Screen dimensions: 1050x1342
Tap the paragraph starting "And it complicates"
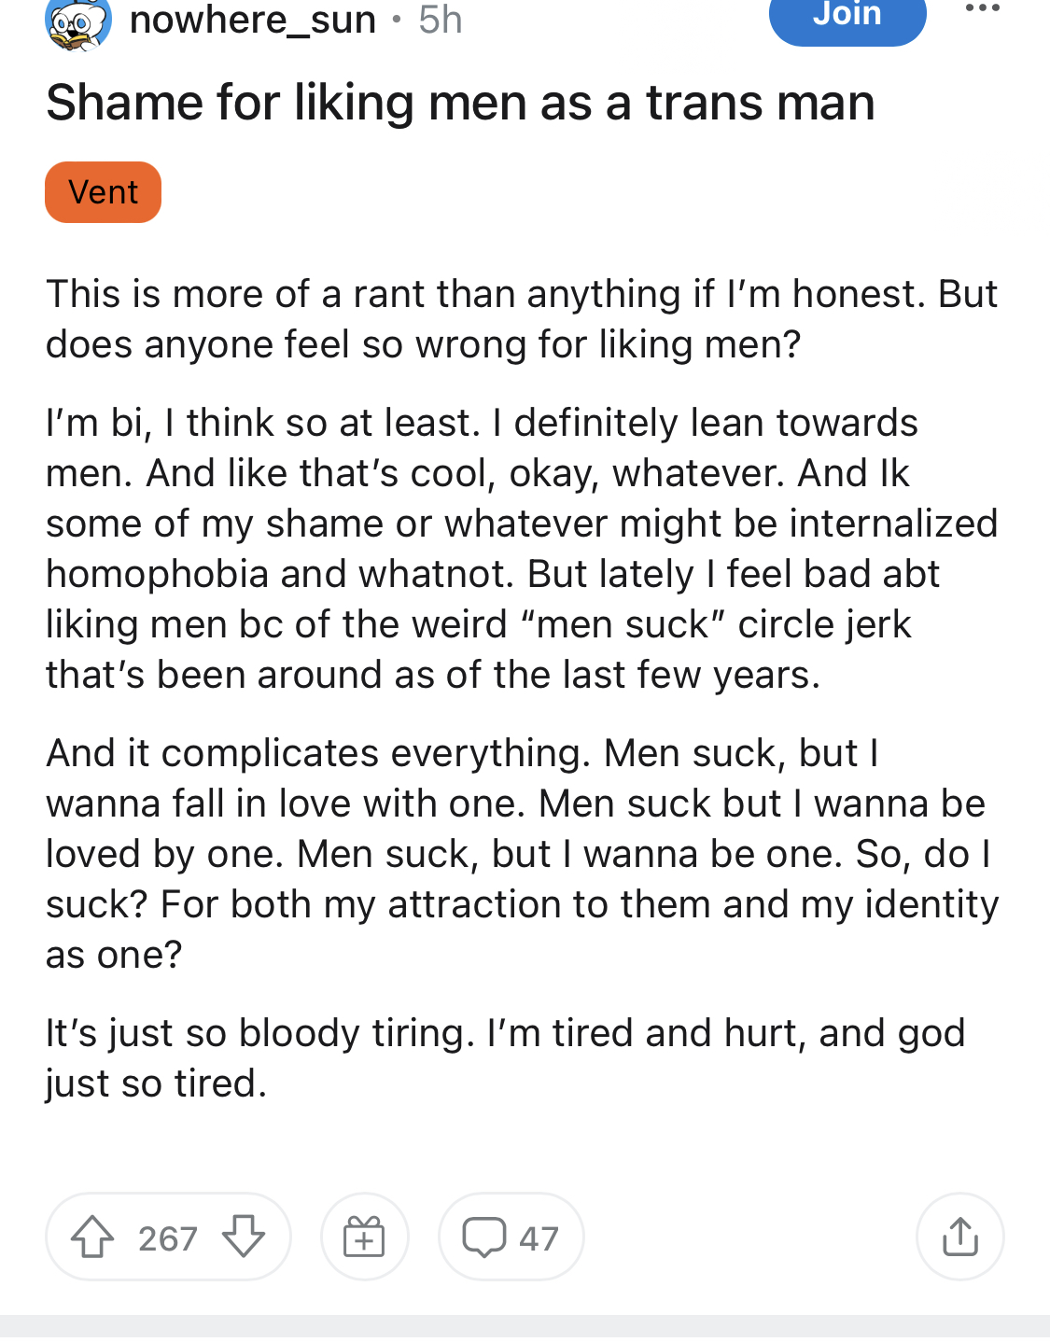(522, 854)
